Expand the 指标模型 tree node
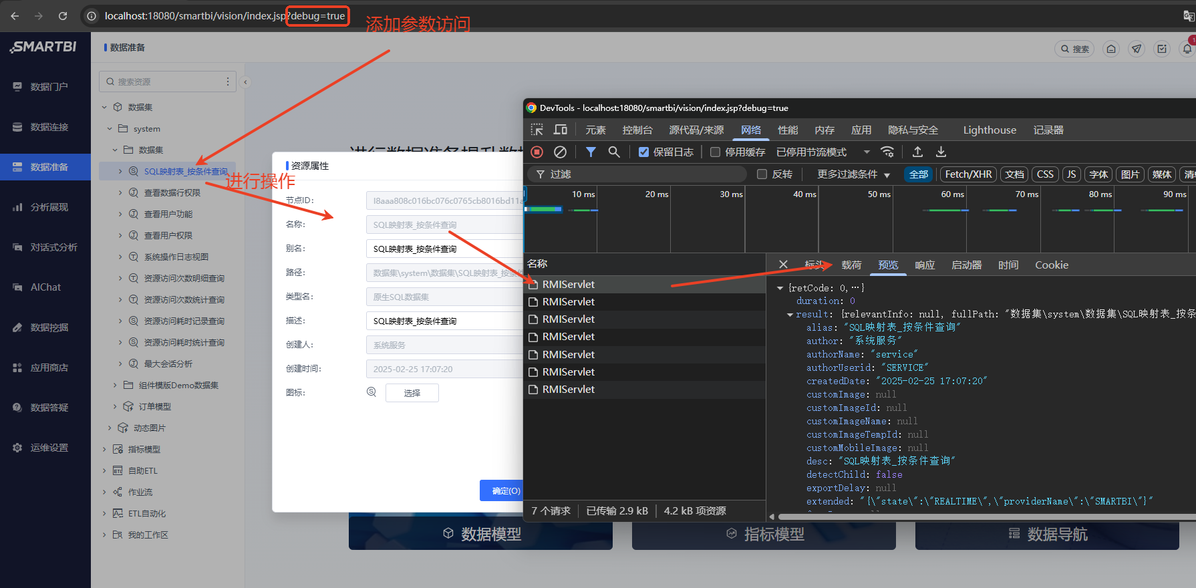1196x588 pixels. (104, 449)
